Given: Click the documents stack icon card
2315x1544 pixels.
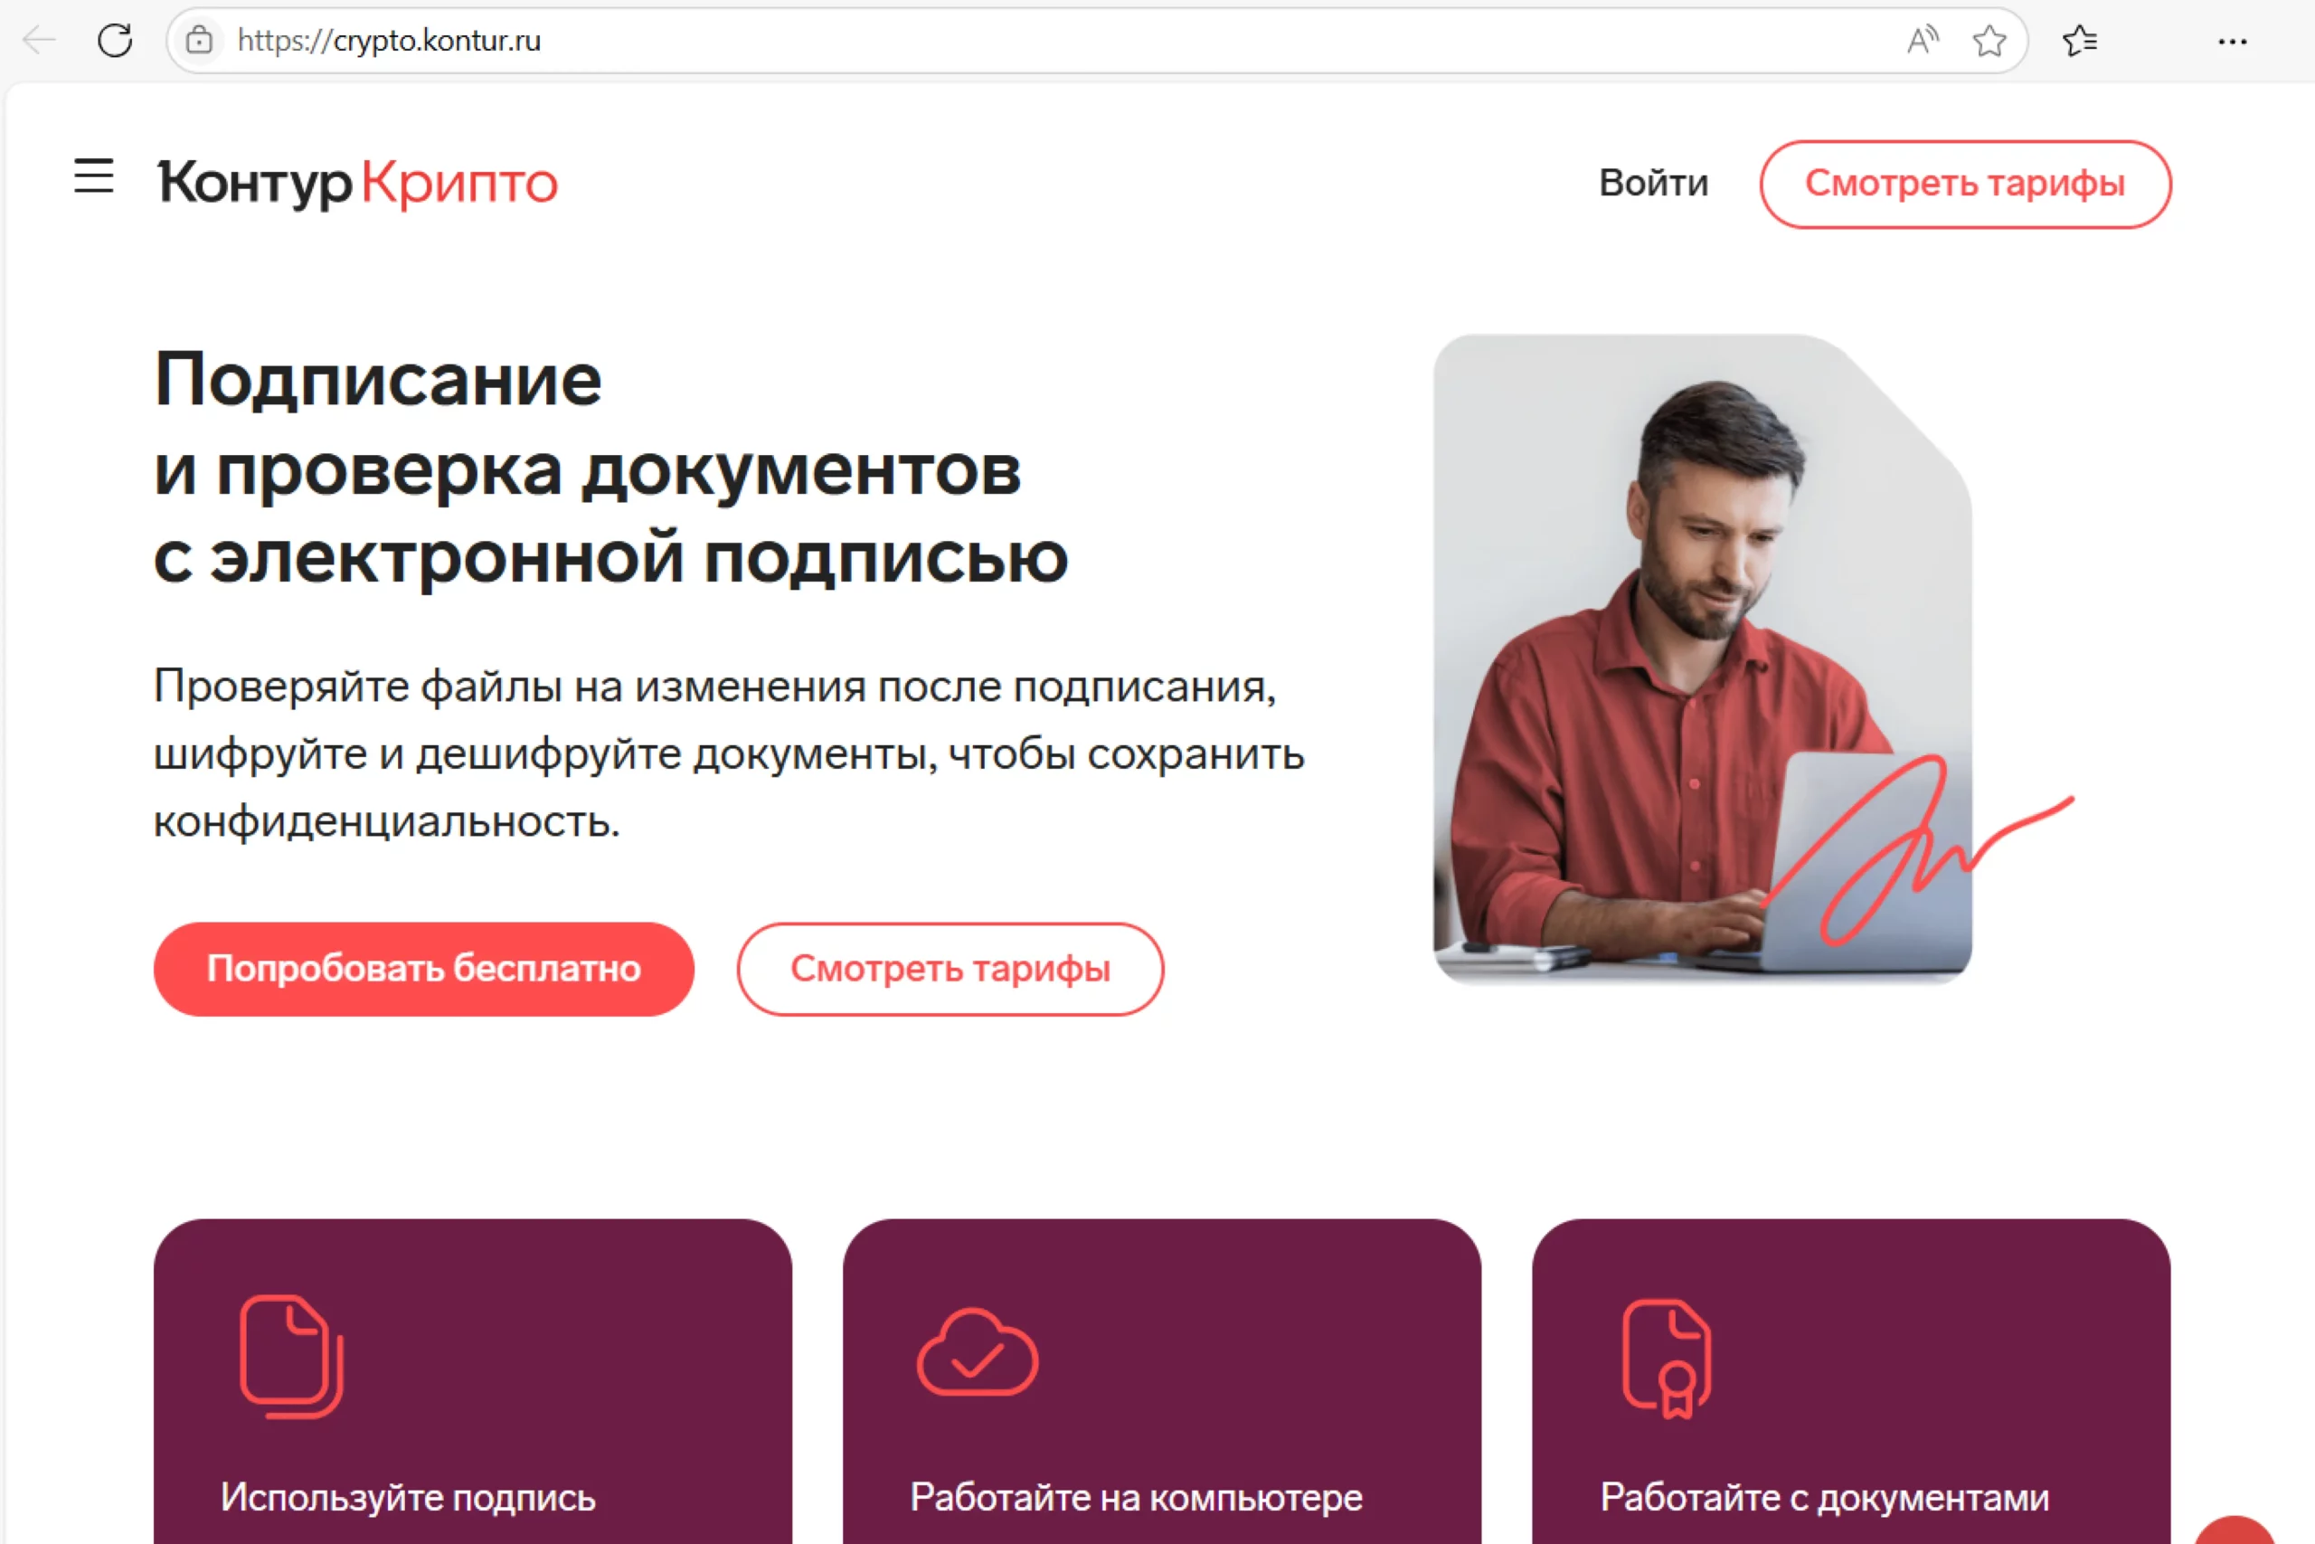Looking at the screenshot, I should 291,1356.
